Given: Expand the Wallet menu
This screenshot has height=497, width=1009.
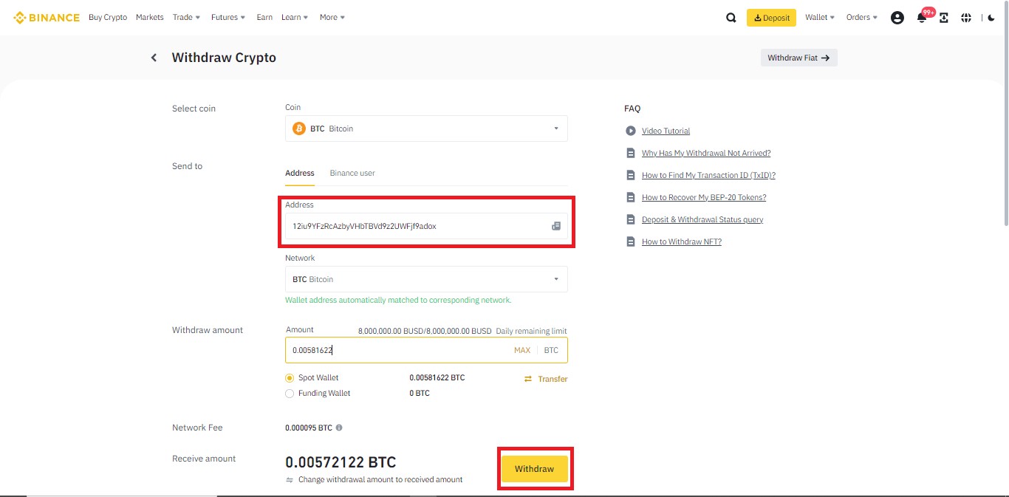Looking at the screenshot, I should tap(820, 17).
